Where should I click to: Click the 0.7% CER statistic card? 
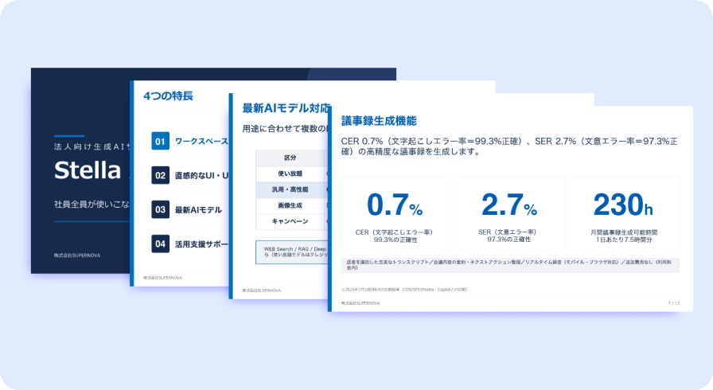point(395,213)
